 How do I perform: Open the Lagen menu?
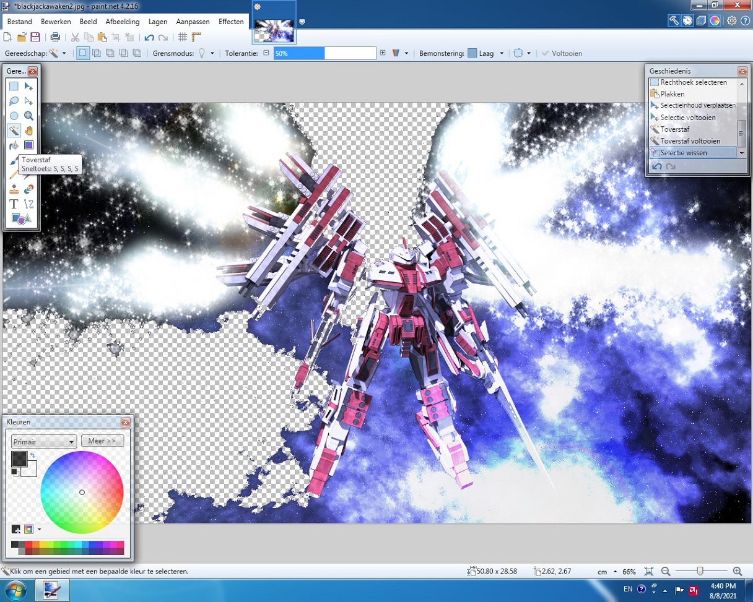158,22
